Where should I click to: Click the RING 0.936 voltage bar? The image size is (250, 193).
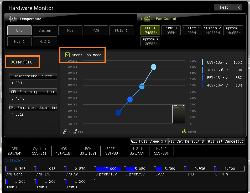[x=200, y=169]
